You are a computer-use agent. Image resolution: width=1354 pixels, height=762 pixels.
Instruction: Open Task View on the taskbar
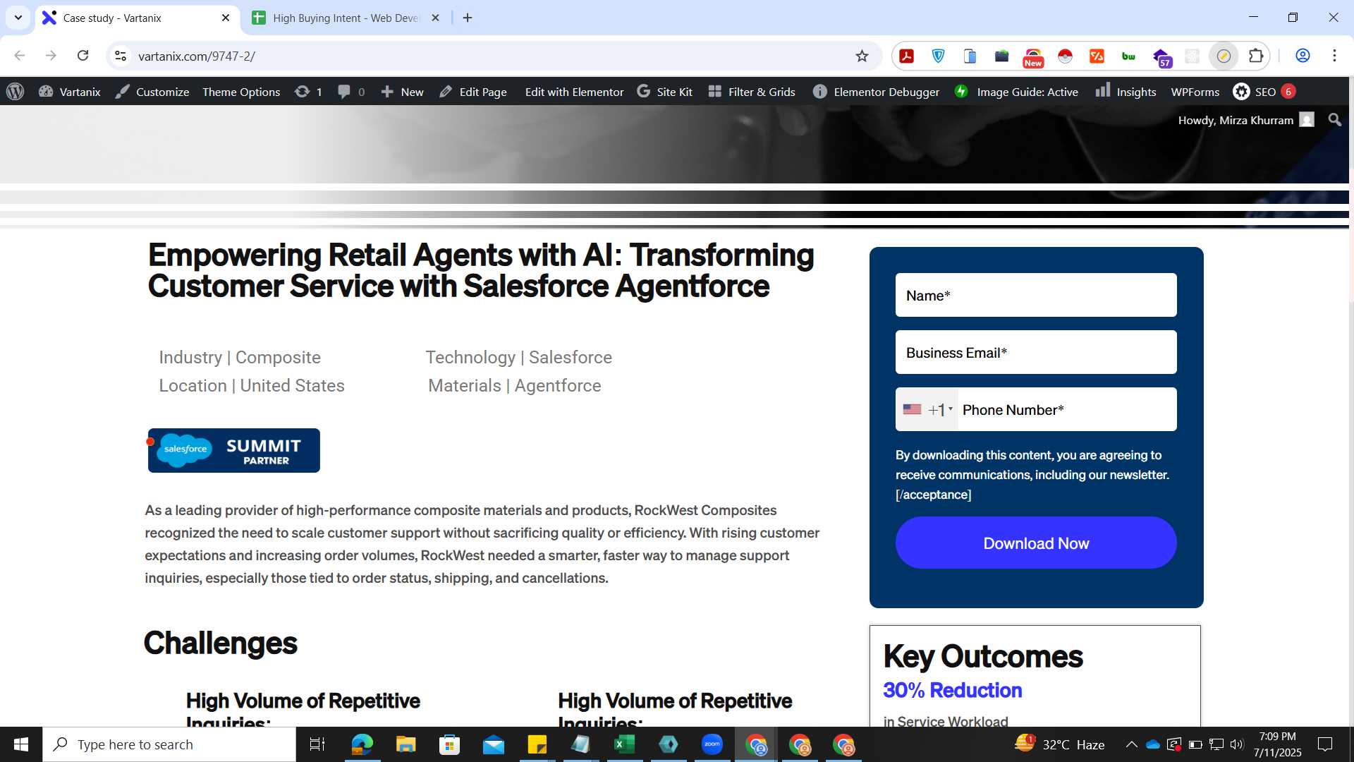coord(317,744)
